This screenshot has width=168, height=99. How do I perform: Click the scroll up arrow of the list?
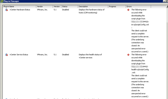point(167,7)
